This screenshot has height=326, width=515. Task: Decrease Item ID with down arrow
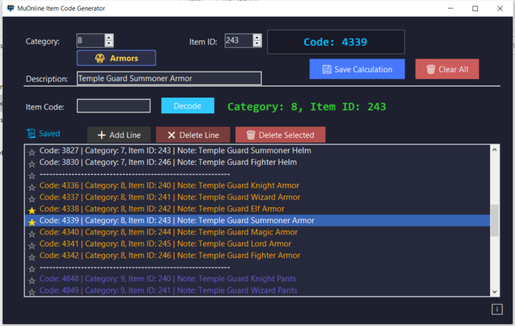(257, 44)
